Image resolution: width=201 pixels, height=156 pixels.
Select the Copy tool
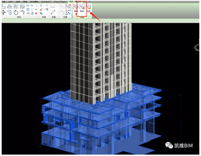click(9, 13)
